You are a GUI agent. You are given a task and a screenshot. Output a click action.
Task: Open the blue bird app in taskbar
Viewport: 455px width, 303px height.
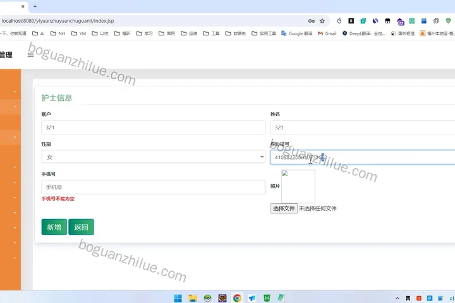pos(252,298)
